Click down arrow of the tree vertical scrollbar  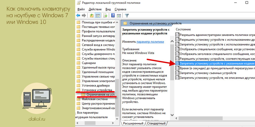[x=117, y=119]
